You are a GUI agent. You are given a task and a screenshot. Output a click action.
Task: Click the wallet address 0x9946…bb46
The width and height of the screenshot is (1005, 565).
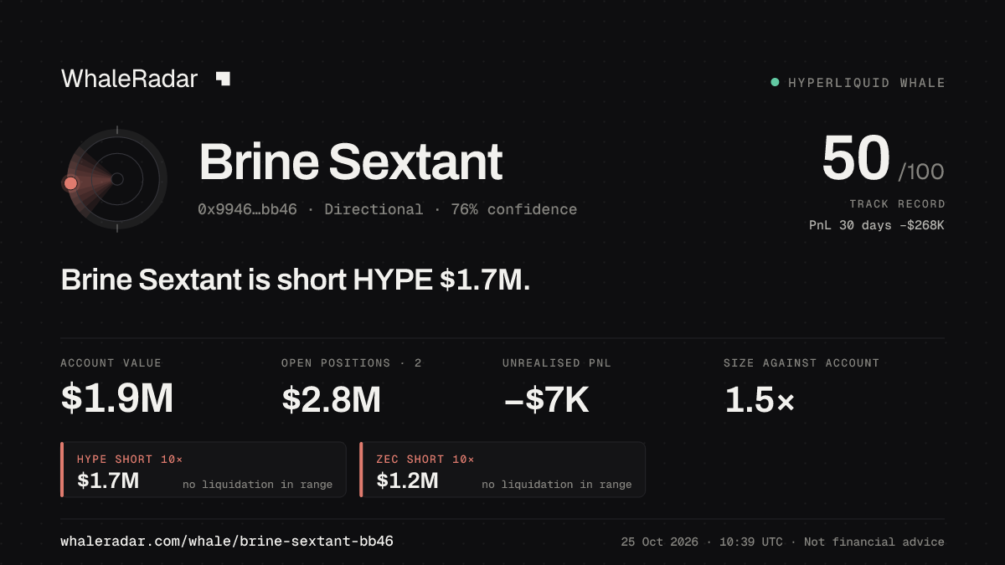click(247, 209)
